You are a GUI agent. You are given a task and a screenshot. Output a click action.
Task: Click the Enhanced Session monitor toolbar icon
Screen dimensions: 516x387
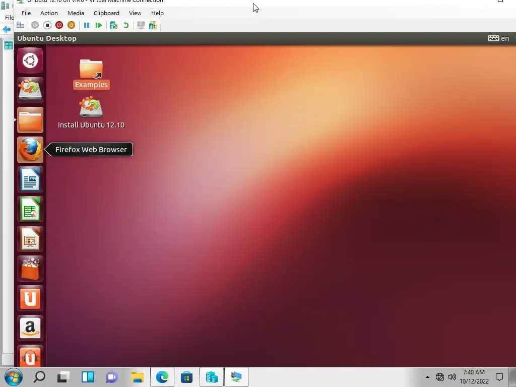point(141,25)
